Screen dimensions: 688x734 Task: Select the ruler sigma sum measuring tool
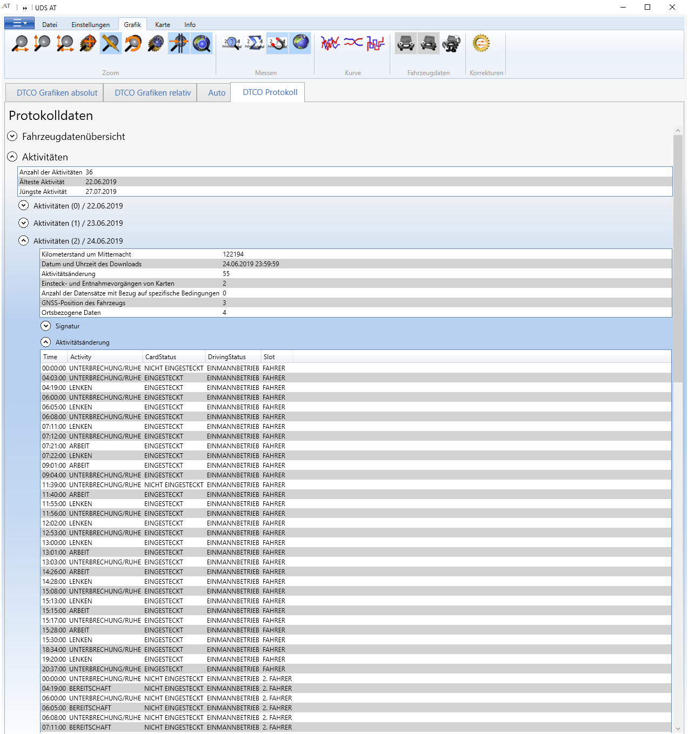pyautogui.click(x=255, y=43)
